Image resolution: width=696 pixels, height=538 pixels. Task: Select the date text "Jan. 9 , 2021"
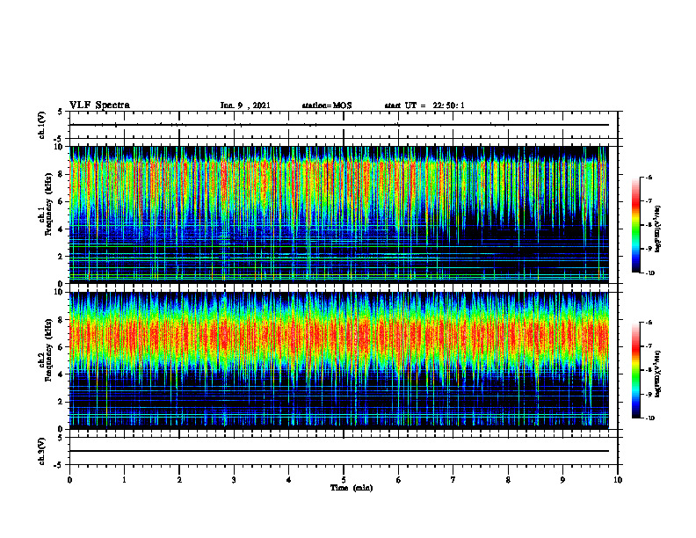245,105
